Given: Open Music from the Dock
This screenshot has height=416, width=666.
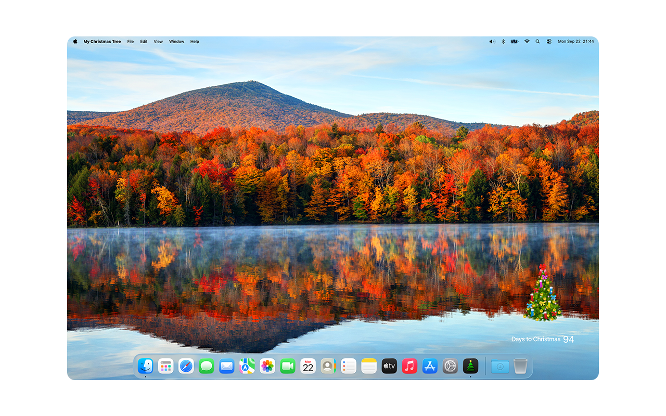Looking at the screenshot, I should [409, 366].
